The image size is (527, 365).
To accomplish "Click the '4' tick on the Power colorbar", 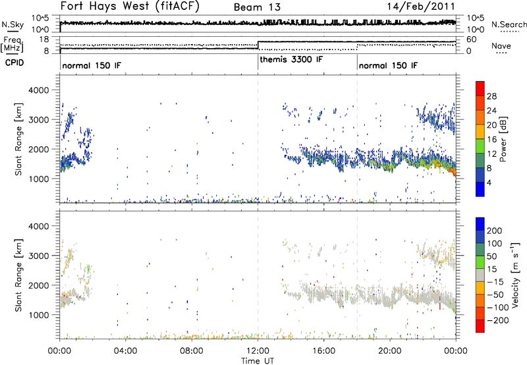I will pyautogui.click(x=489, y=182).
